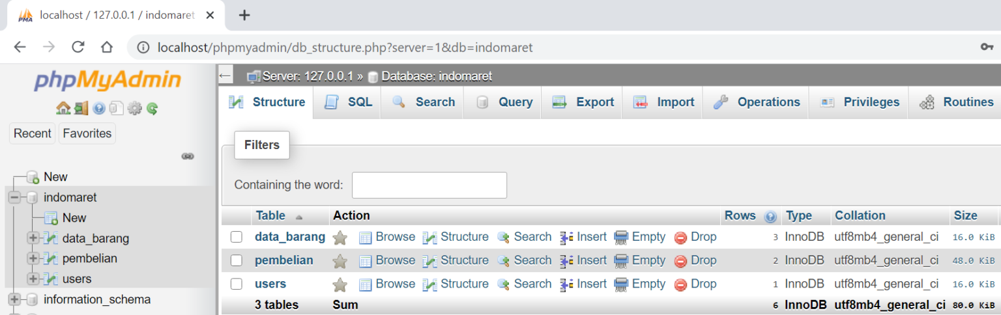
Task: Click the Drop icon for users table
Action: point(681,284)
